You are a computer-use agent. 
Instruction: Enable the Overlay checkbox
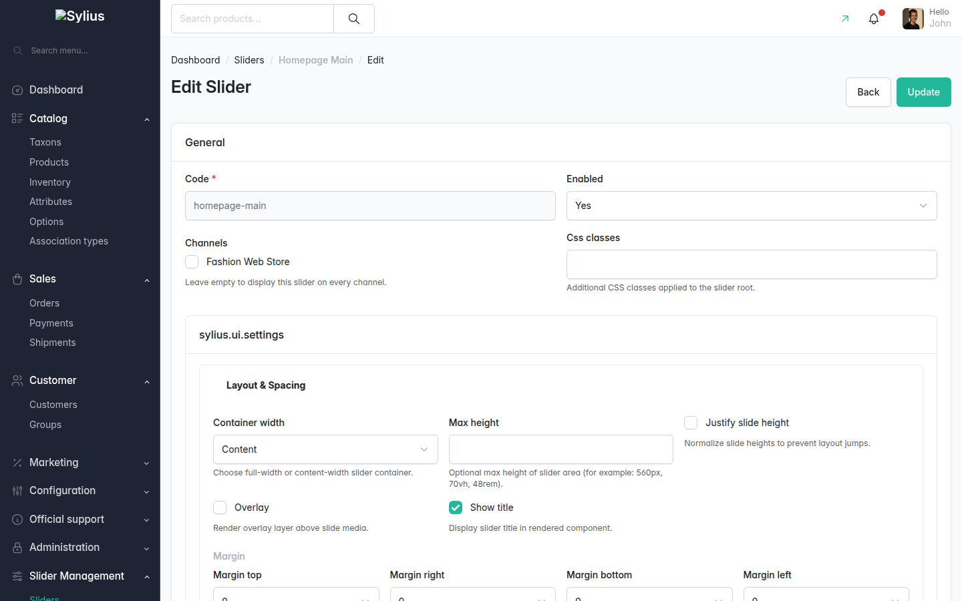[x=220, y=508]
